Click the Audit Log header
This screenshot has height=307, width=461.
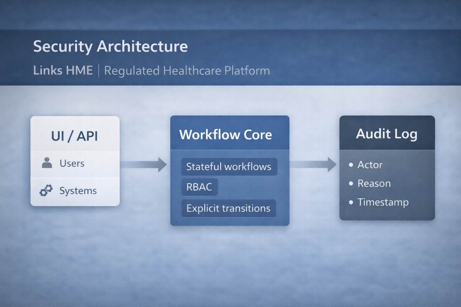pos(387,134)
